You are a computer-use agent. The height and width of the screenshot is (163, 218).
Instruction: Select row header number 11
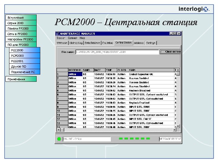click(62, 115)
